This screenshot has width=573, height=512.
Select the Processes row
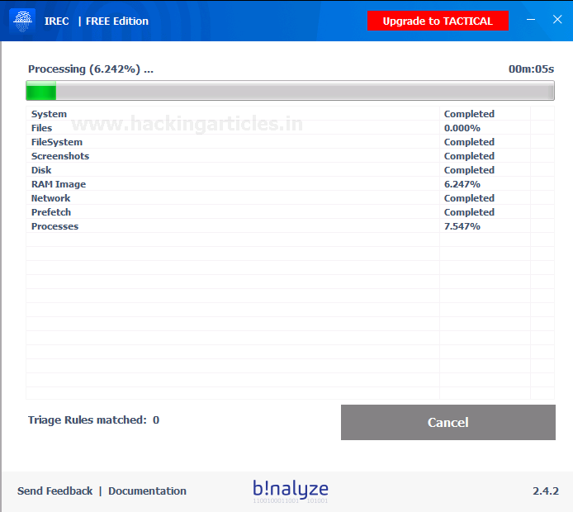(290, 226)
